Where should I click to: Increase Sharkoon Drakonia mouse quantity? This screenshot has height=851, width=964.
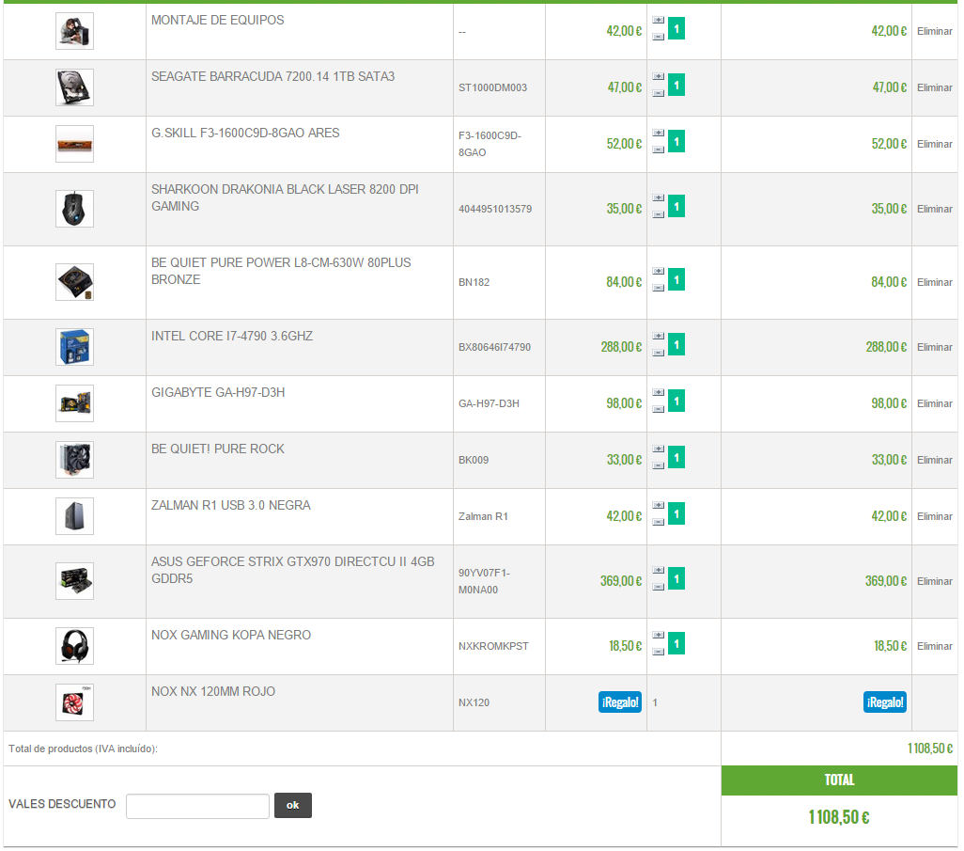658,197
